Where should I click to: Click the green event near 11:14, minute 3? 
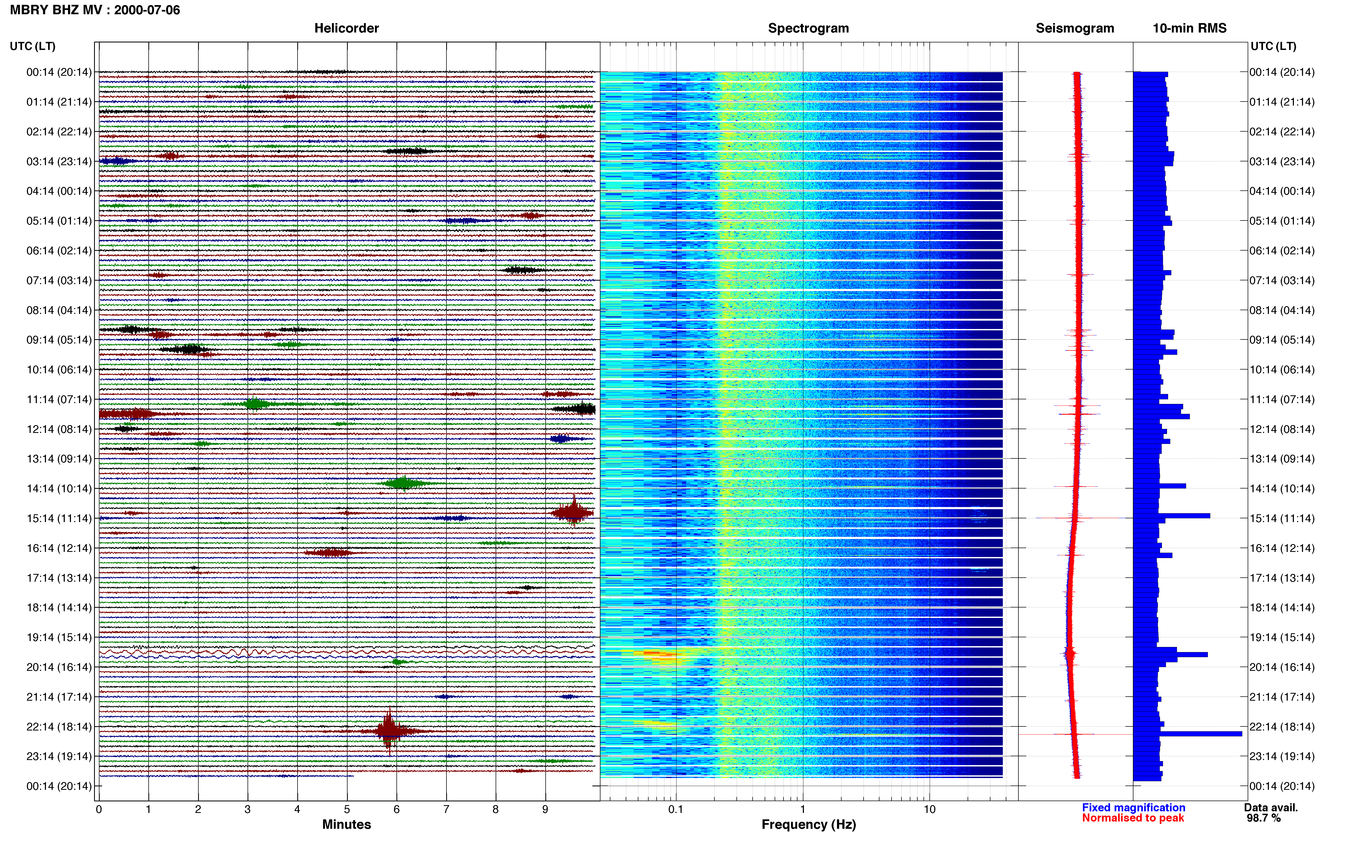255,404
